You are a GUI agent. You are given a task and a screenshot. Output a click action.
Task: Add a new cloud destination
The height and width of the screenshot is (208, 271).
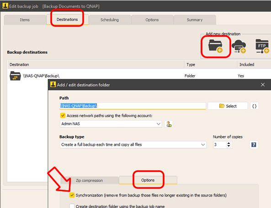pyautogui.click(x=239, y=46)
